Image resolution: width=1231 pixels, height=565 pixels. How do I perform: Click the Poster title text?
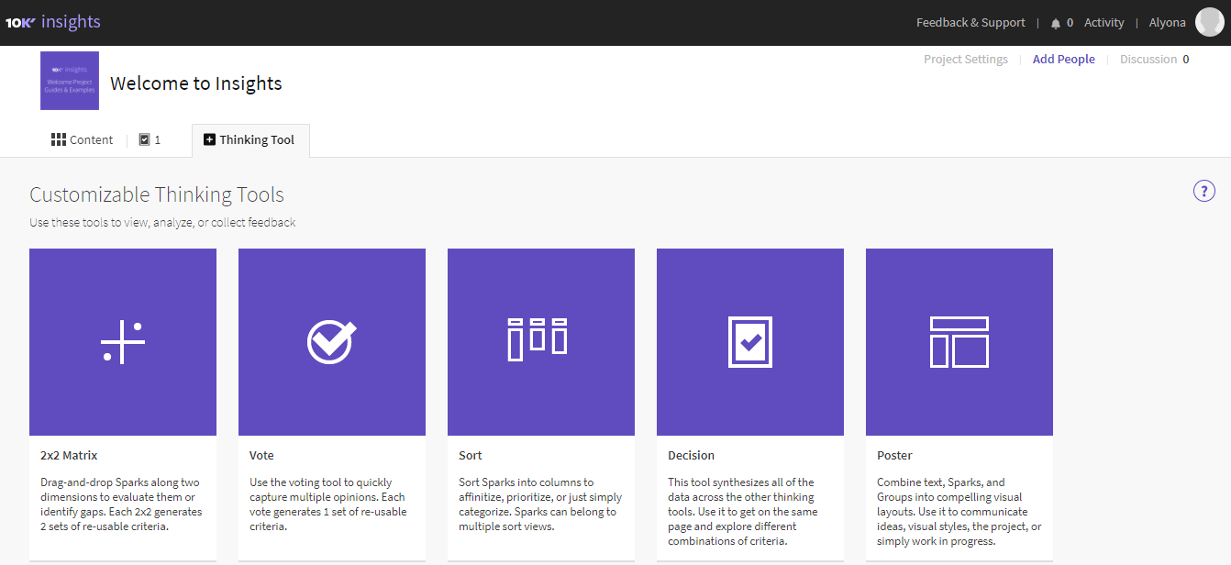(894, 455)
